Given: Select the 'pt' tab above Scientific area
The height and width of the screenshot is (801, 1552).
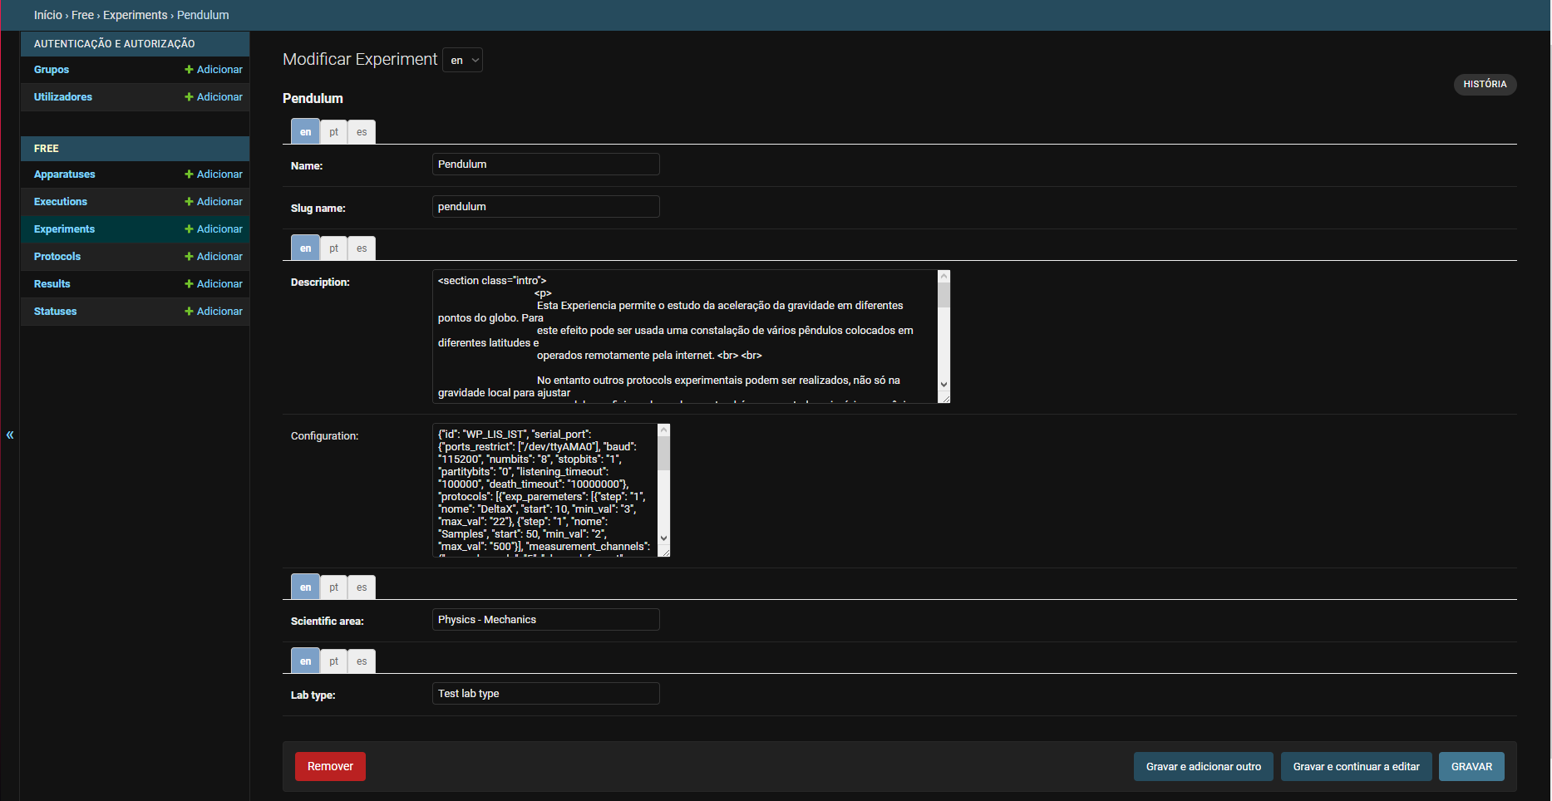Looking at the screenshot, I should click(x=333, y=587).
